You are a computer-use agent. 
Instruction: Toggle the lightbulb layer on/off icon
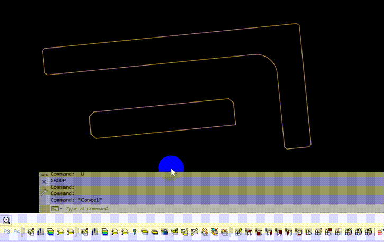(135, 232)
